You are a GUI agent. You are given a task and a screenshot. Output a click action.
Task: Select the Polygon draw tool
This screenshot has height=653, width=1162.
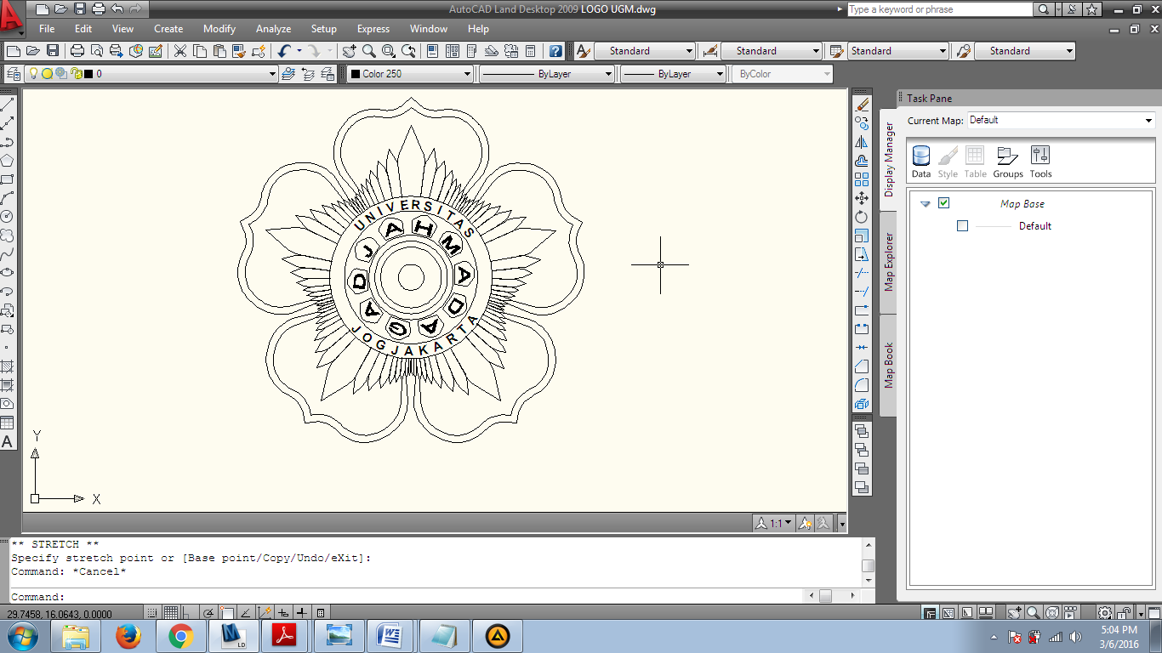pyautogui.click(x=7, y=161)
